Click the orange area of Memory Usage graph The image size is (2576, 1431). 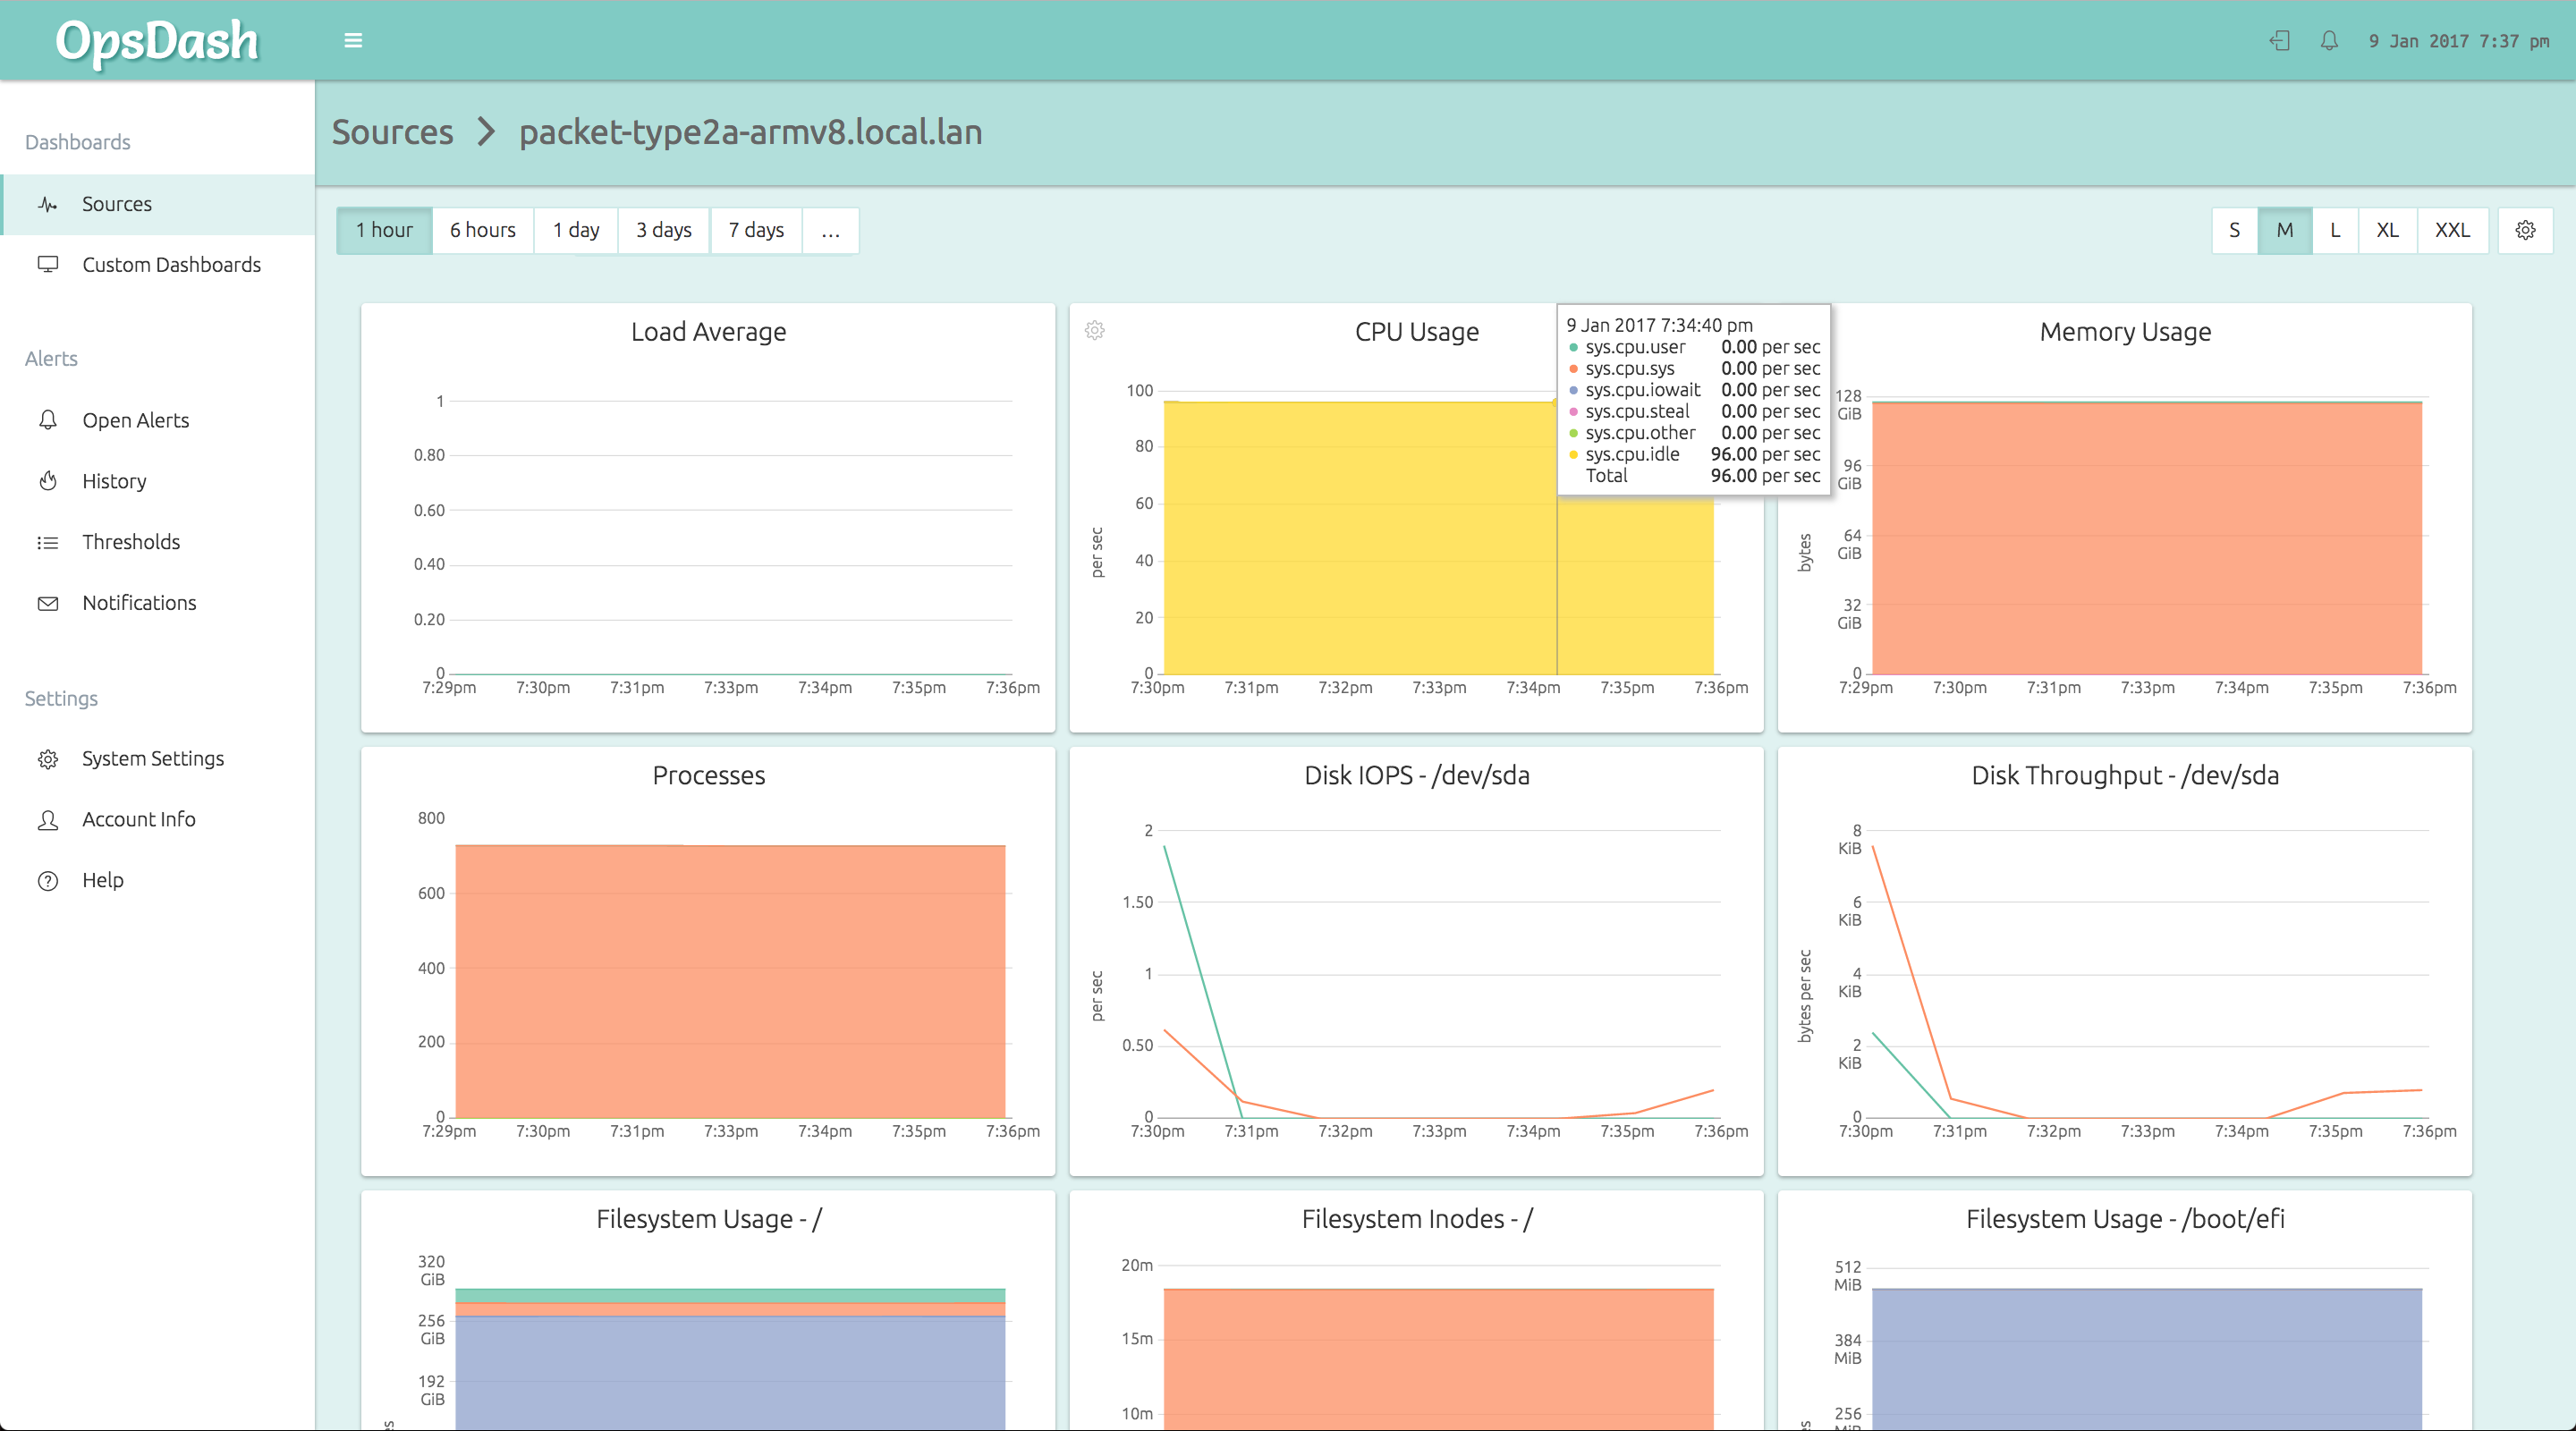click(2147, 540)
